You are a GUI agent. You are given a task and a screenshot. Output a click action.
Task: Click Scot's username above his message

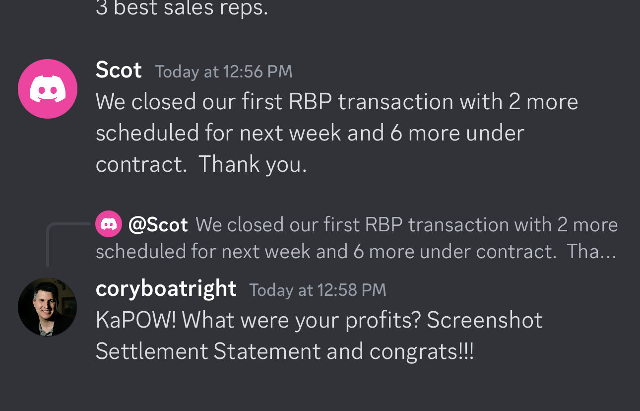click(x=119, y=70)
